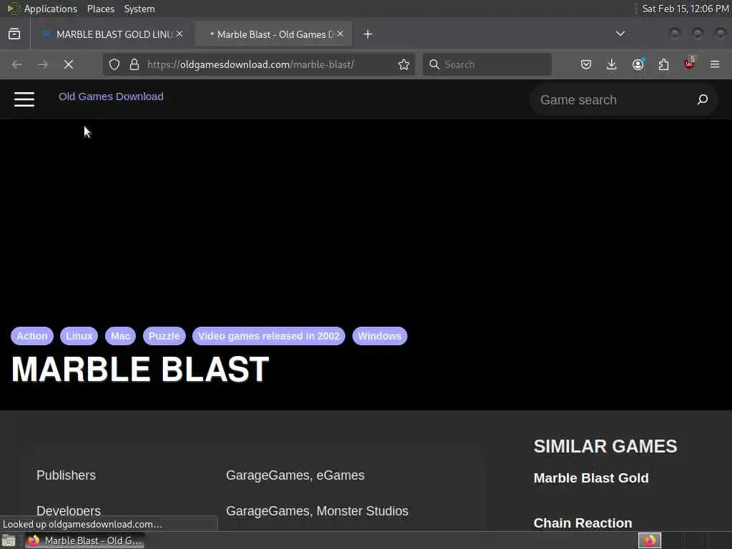Open the Applications menu
This screenshot has height=549, width=732.
point(51,9)
